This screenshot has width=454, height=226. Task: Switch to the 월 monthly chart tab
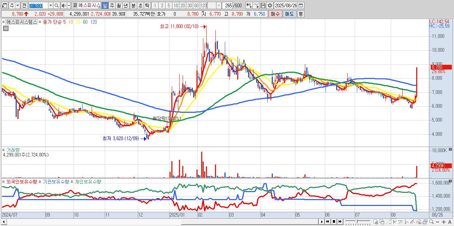point(119,6)
